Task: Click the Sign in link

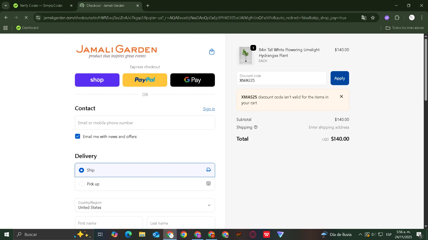Action: [209, 109]
